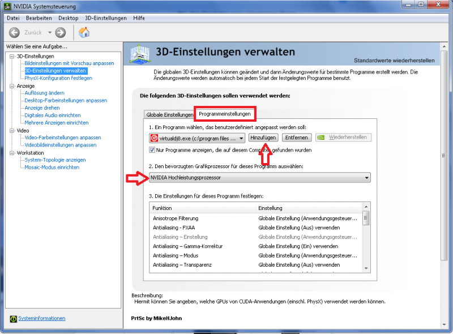453x334 pixels.
Task: Open the Home page icon
Action: pyautogui.click(x=84, y=32)
